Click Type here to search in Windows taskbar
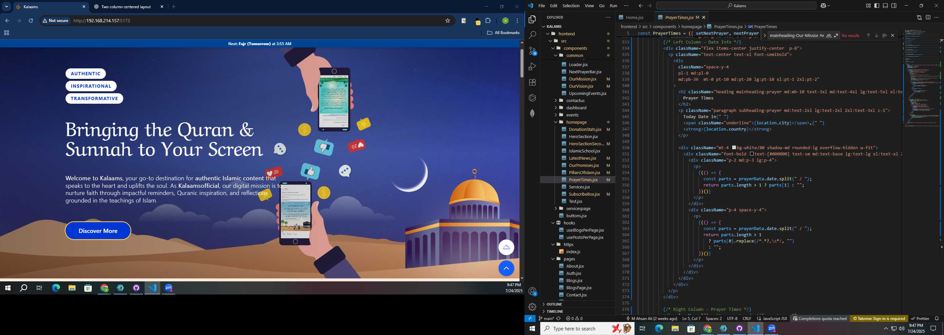The height and width of the screenshot is (335, 944). point(587,328)
